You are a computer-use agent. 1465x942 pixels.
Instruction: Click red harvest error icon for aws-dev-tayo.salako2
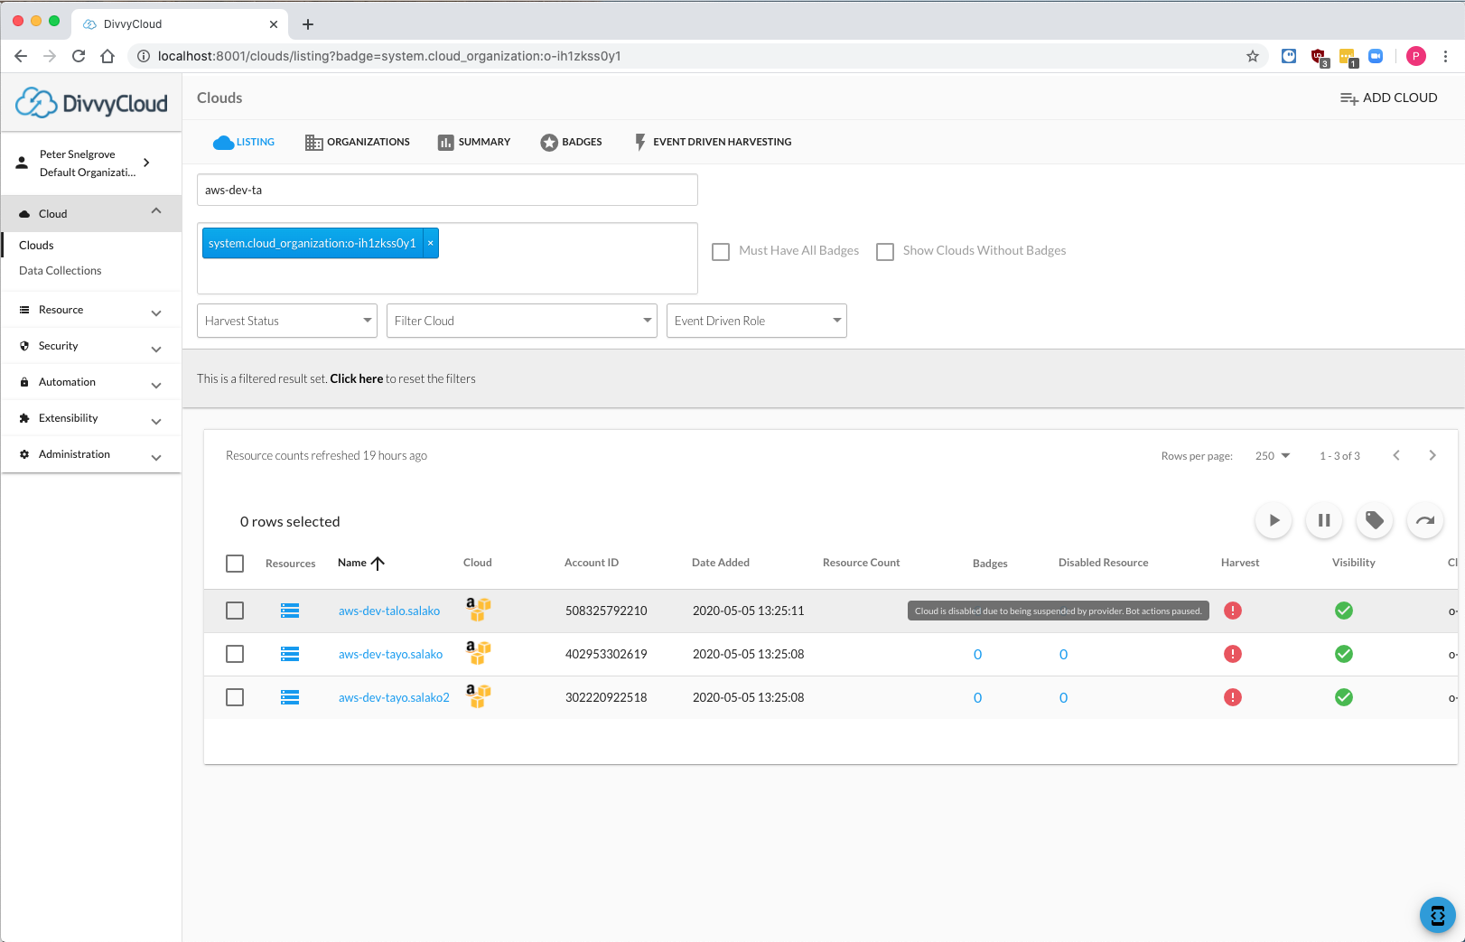(x=1233, y=697)
